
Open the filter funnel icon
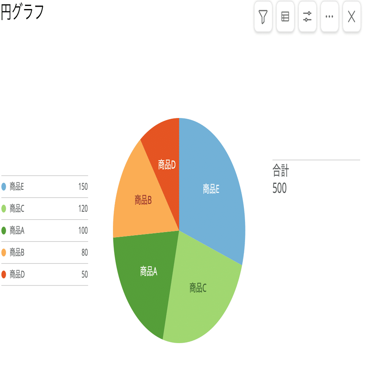point(263,17)
